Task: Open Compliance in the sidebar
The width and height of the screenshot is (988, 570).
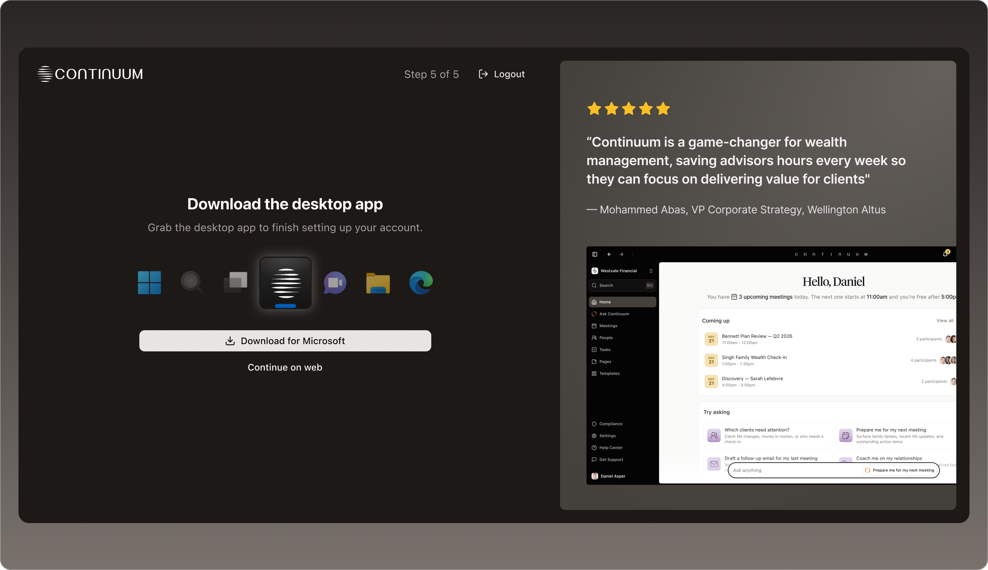Action: [x=622, y=424]
